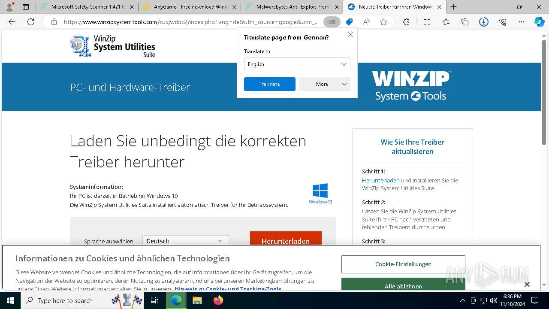The height and width of the screenshot is (309, 549).
Task: Refresh the current page
Action: click(31, 22)
